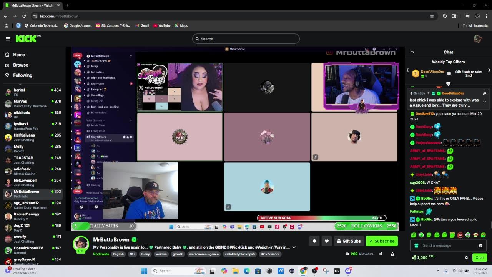Click MrButtaBrown channel avatar
This screenshot has height=277, width=492.
coord(81,244)
